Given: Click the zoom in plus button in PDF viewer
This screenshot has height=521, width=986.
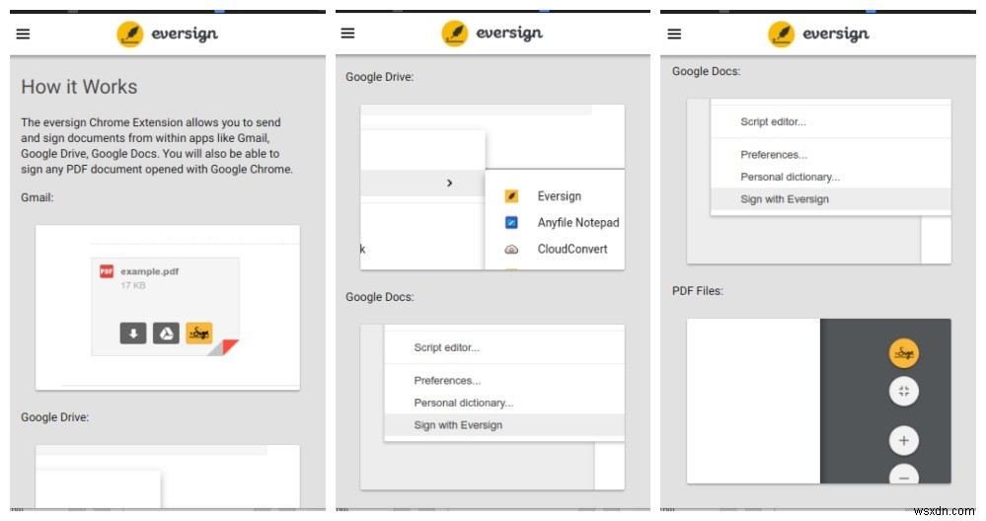Looking at the screenshot, I should click(x=904, y=440).
